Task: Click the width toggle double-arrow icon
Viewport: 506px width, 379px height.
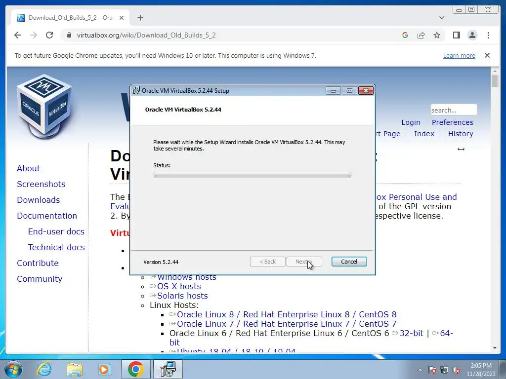Action: point(461,149)
